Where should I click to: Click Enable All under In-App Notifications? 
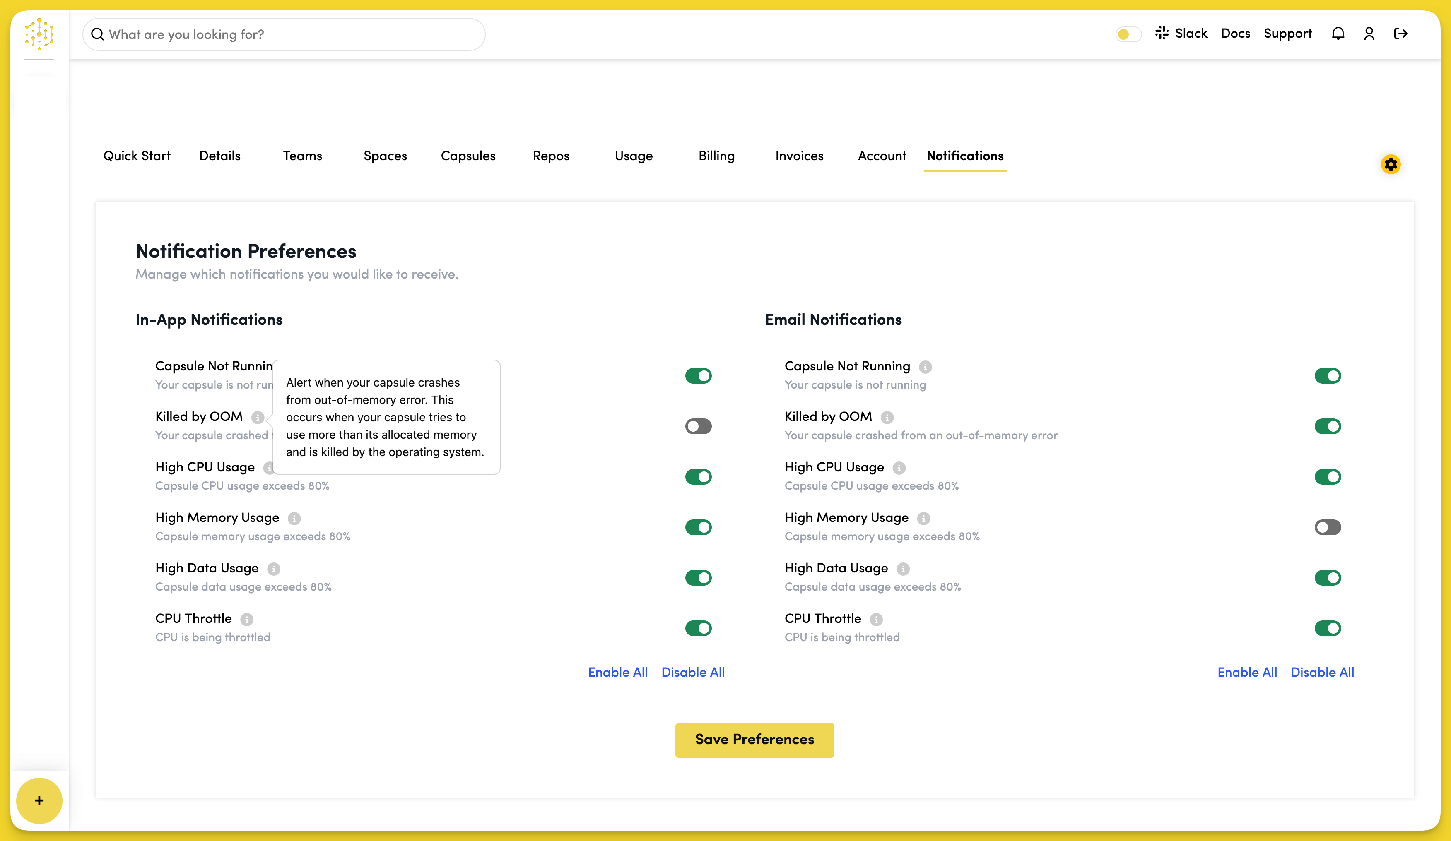tap(617, 672)
